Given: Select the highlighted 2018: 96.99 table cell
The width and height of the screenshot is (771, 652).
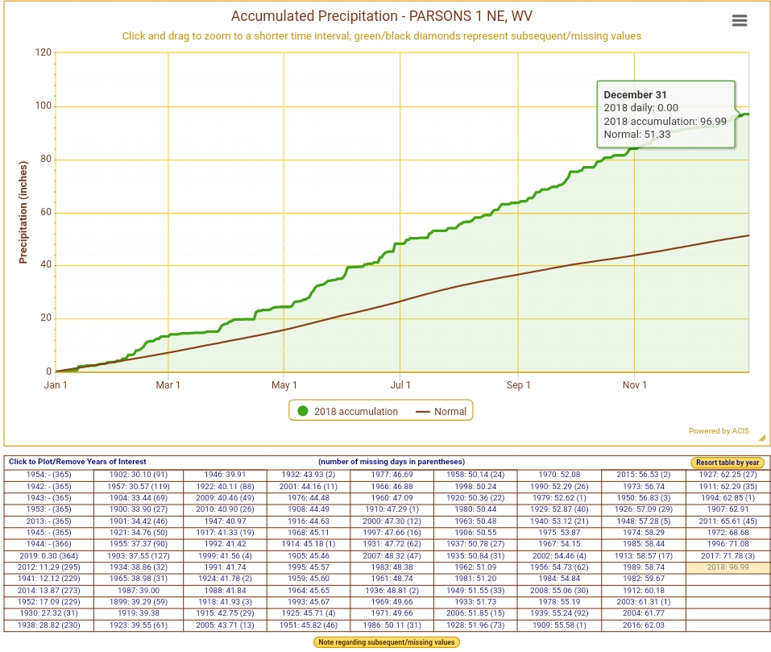Looking at the screenshot, I should click(x=727, y=567).
